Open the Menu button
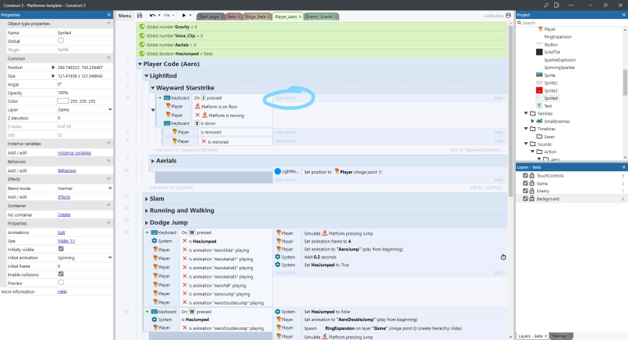The height and width of the screenshot is (340, 628). pos(125,16)
